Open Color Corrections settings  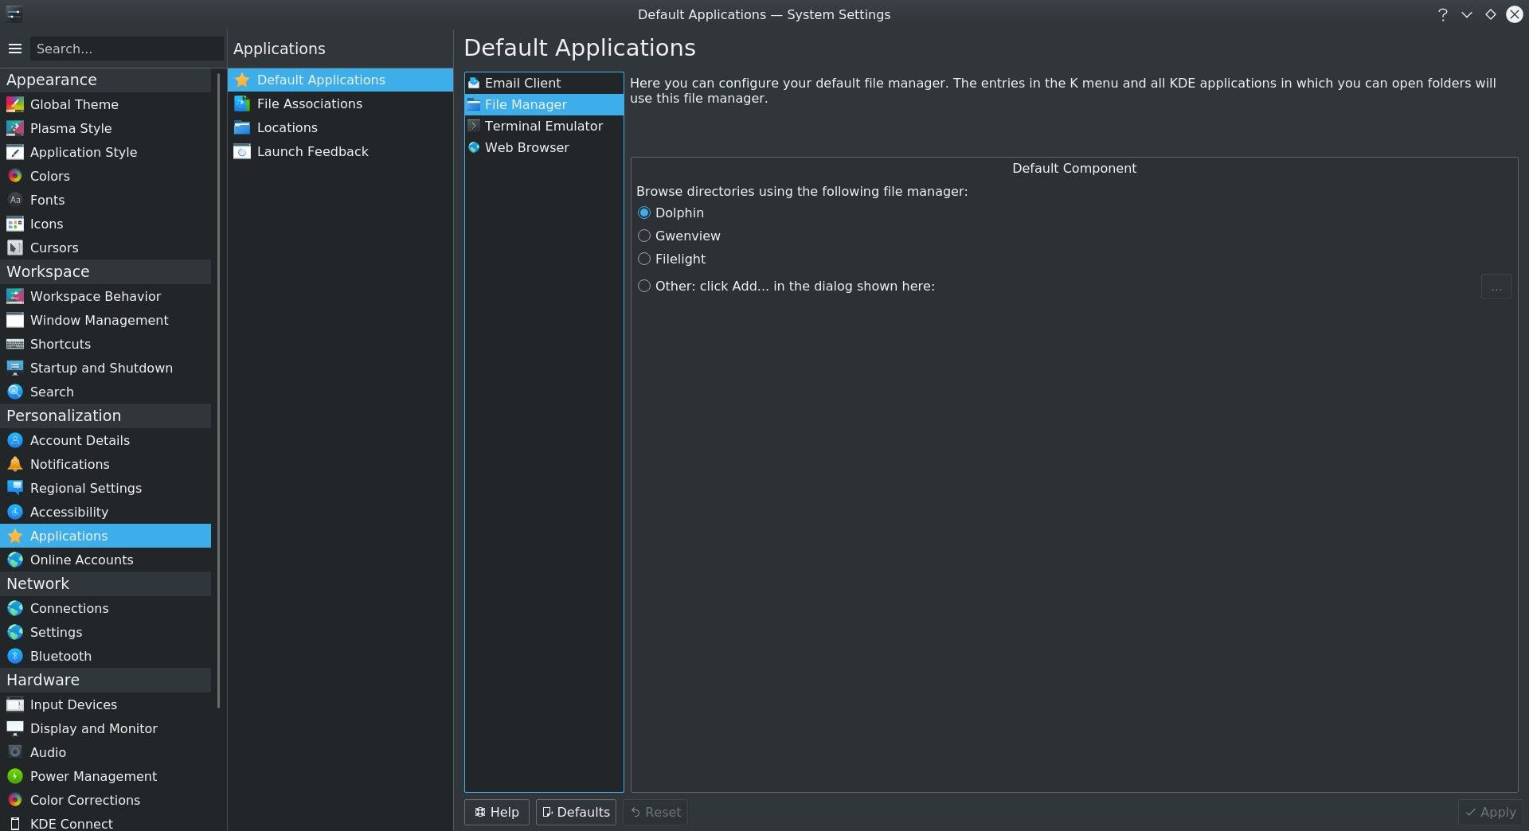(x=105, y=800)
